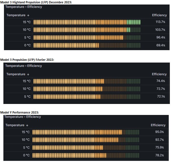Viewport: 171px width, 162px height.
Task: Select the 69.4% efficiency value
Action: coord(161,45)
